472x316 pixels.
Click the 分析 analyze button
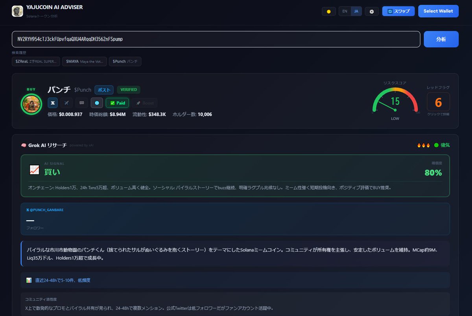coord(441,39)
